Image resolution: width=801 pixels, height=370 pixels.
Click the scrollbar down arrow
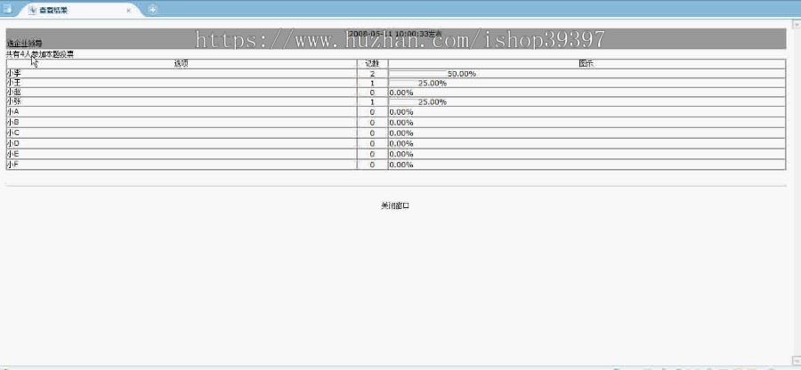796,359
